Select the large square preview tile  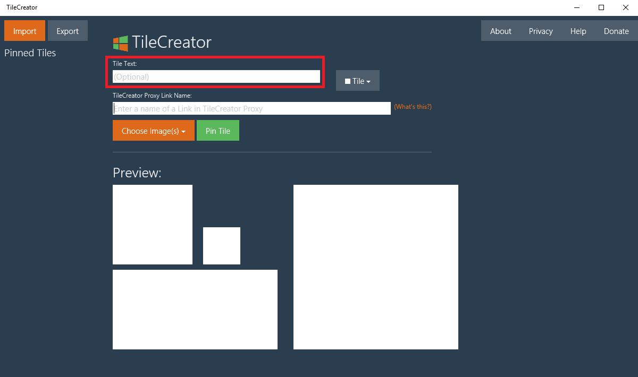click(375, 267)
